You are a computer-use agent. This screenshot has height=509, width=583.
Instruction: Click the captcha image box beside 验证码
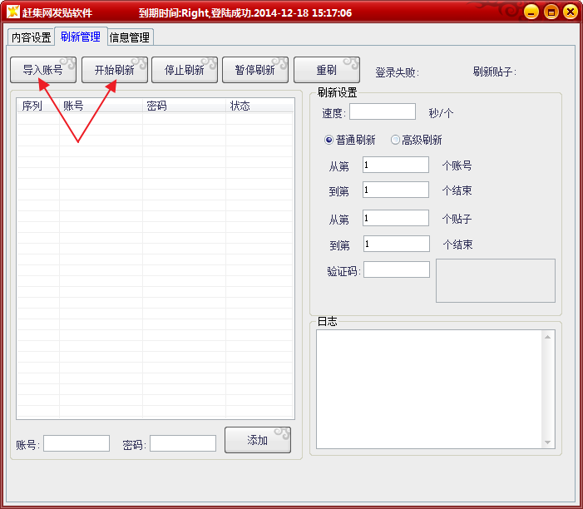click(495, 281)
